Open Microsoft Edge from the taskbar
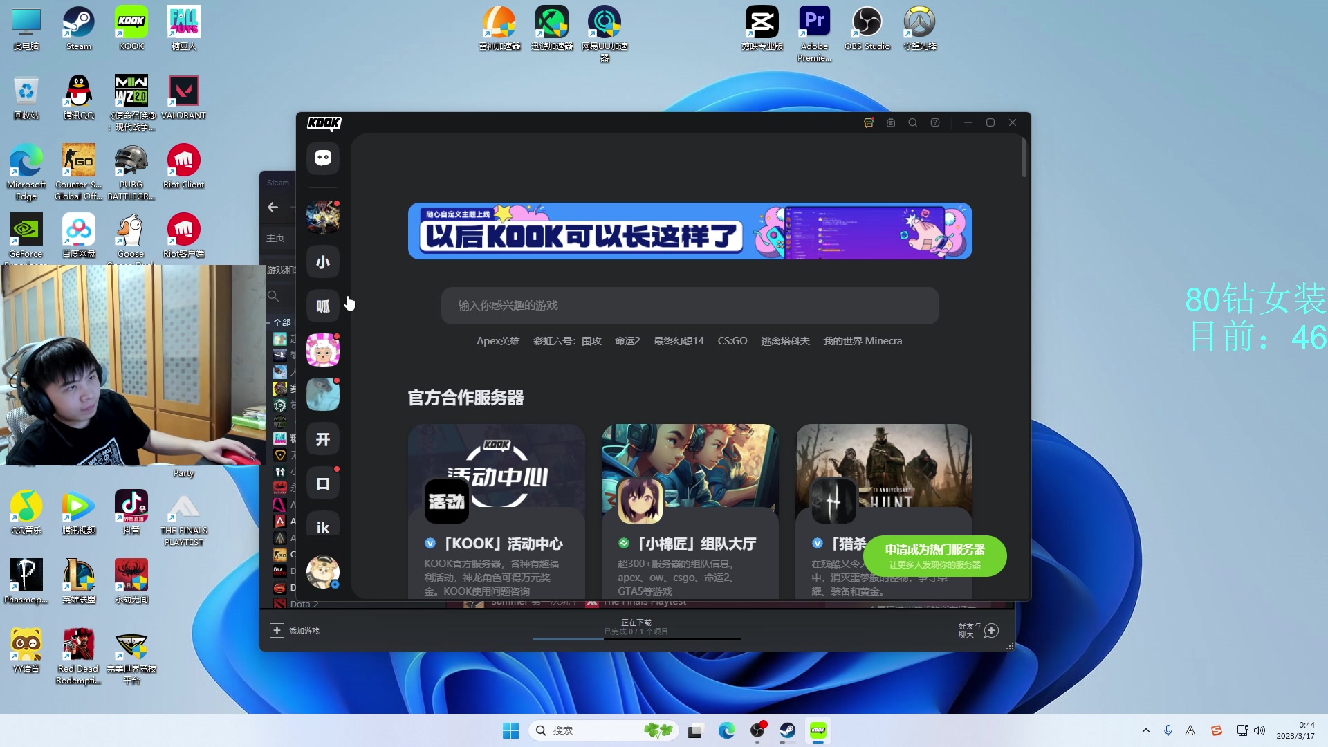1328x747 pixels. 726,730
